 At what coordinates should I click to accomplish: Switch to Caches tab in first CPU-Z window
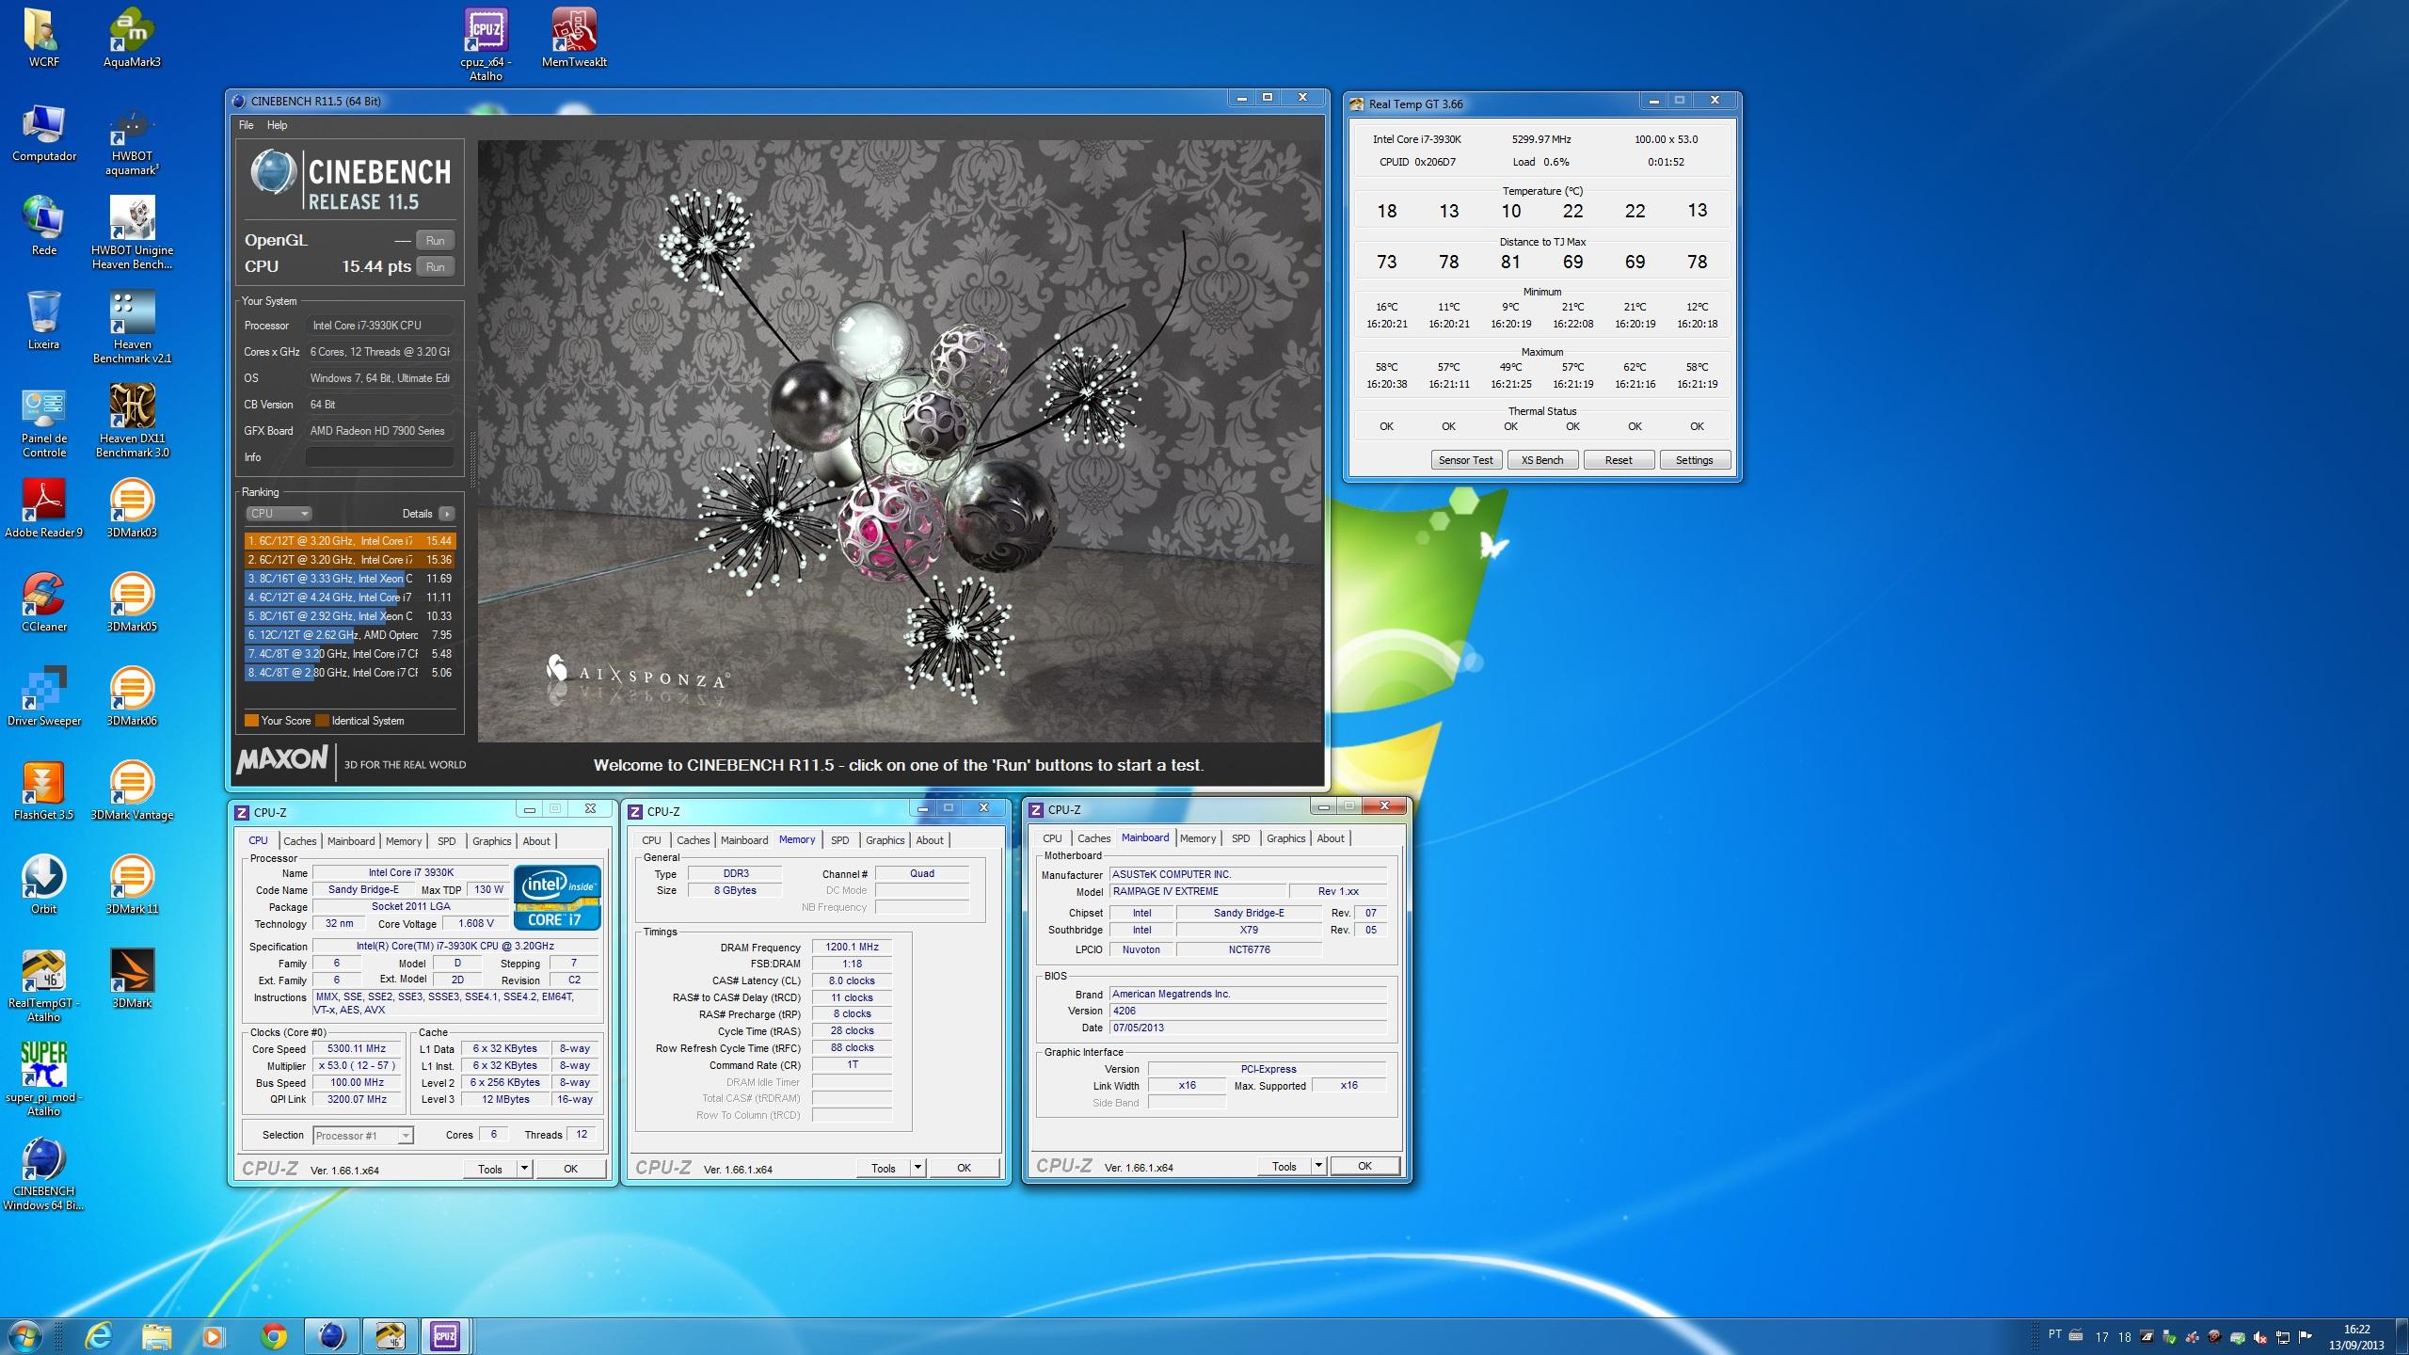(x=299, y=841)
